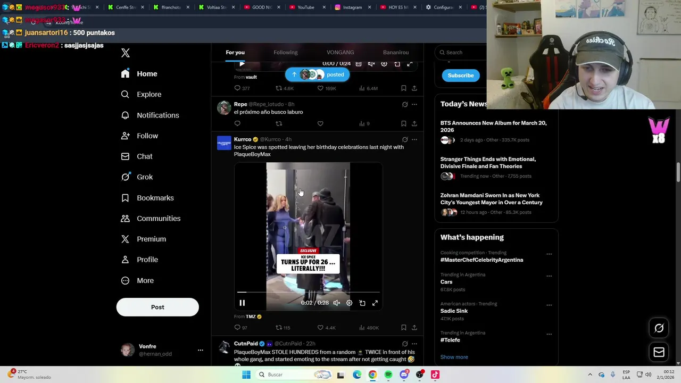This screenshot has height=383, width=681.
Task: Open floating Messages envelope button
Action: [x=659, y=352]
